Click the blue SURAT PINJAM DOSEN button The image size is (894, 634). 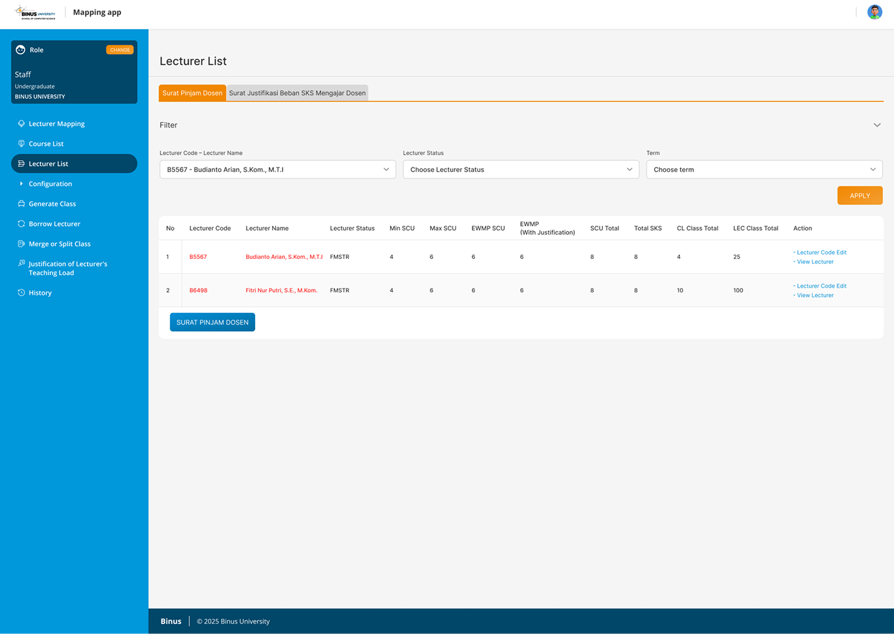coord(212,322)
